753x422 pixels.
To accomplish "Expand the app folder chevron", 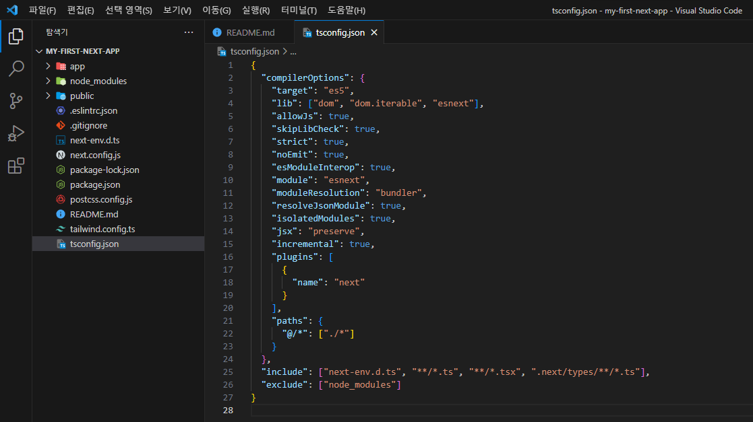I will [48, 66].
